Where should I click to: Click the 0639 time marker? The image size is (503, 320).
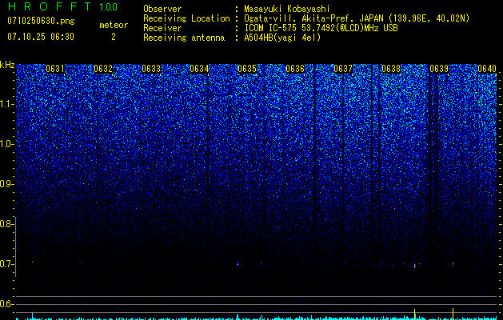tap(439, 69)
